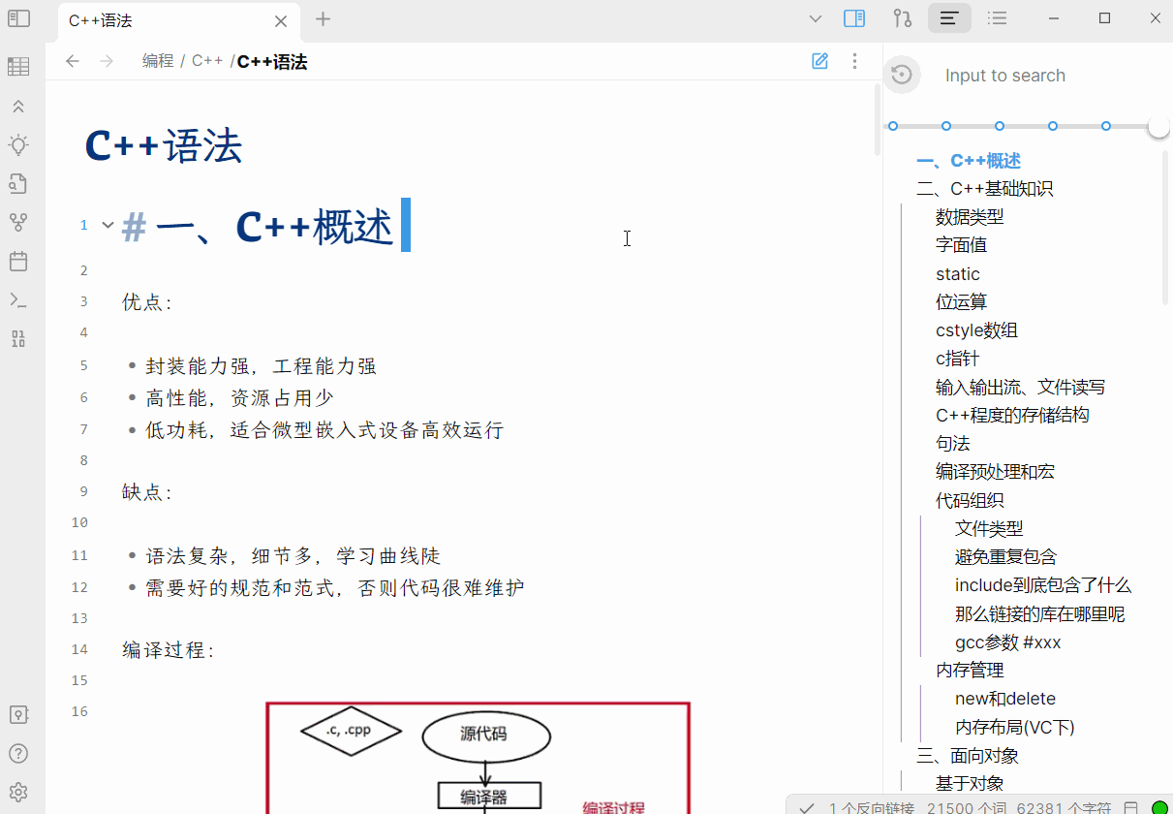Screen dimensions: 1173x814
Task: Open the more options three-dot menu
Action: pyautogui.click(x=854, y=61)
